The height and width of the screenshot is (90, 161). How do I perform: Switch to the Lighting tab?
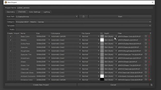[47, 12]
